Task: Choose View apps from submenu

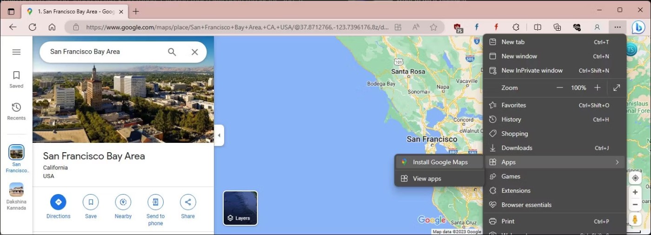Action: tap(426, 179)
